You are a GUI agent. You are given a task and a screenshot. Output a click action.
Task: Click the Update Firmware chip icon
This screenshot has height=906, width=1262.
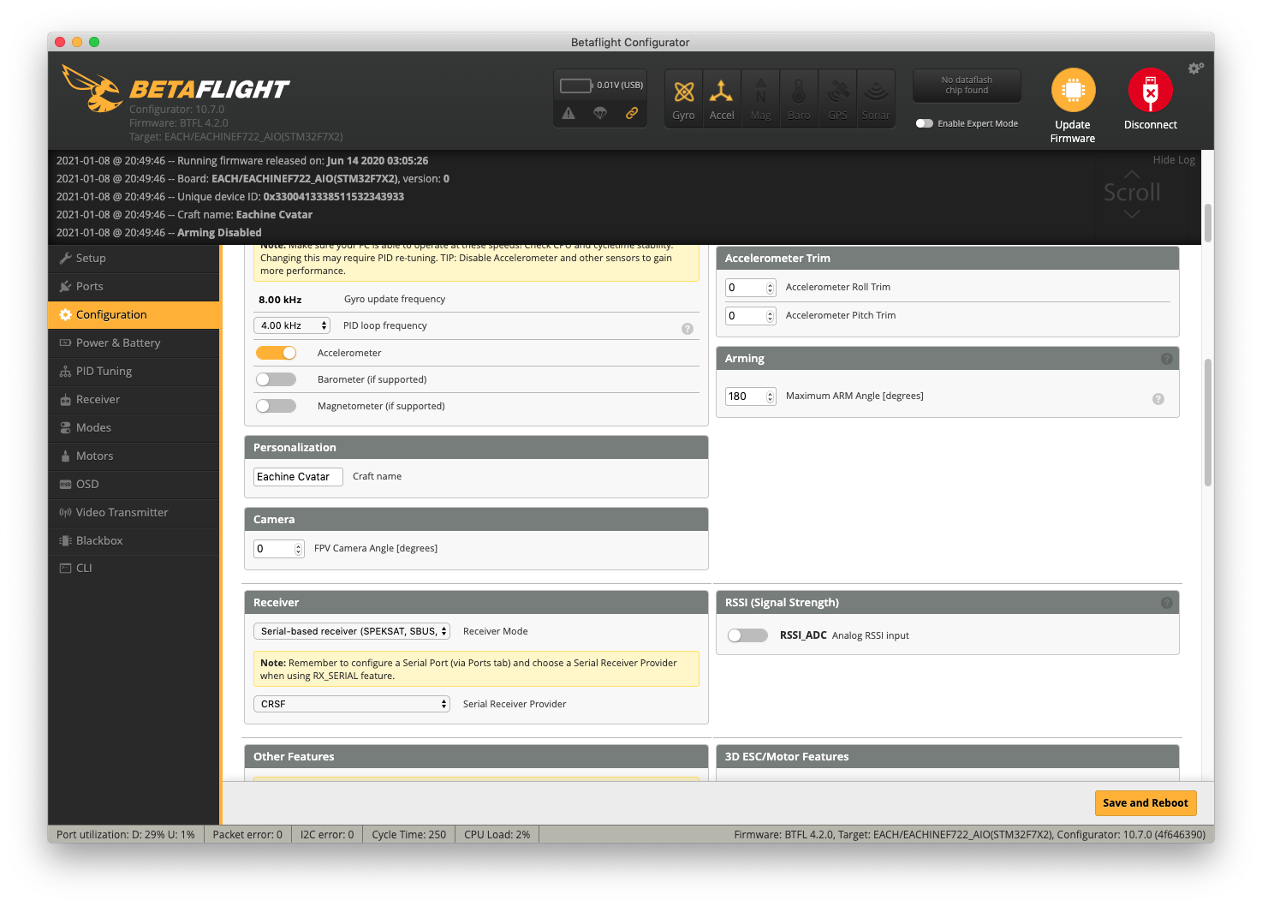click(x=1073, y=90)
